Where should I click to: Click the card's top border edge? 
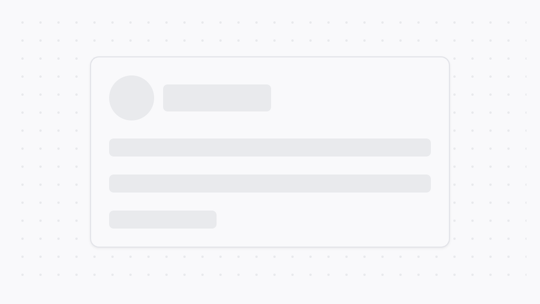[x=270, y=57]
